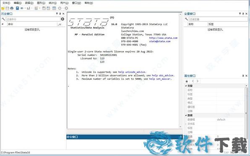Open Data Editor (browse) icon

(x=48, y=8)
